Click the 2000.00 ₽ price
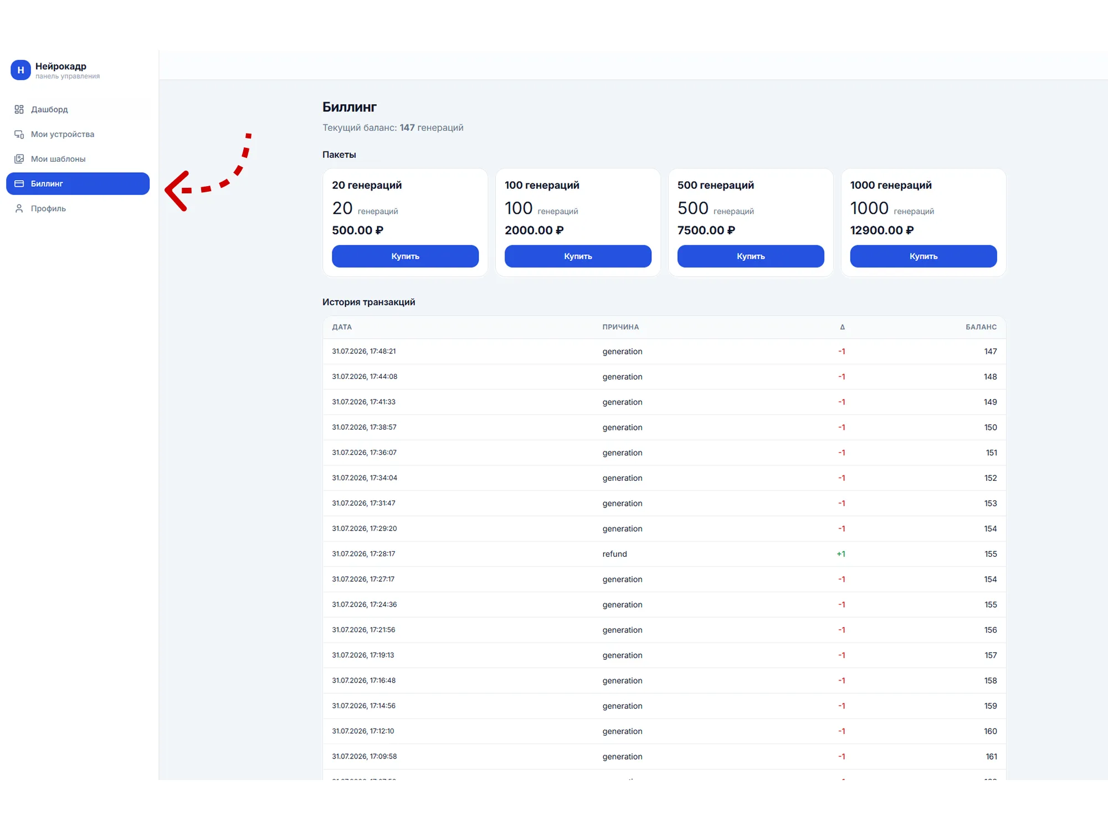 tap(534, 230)
